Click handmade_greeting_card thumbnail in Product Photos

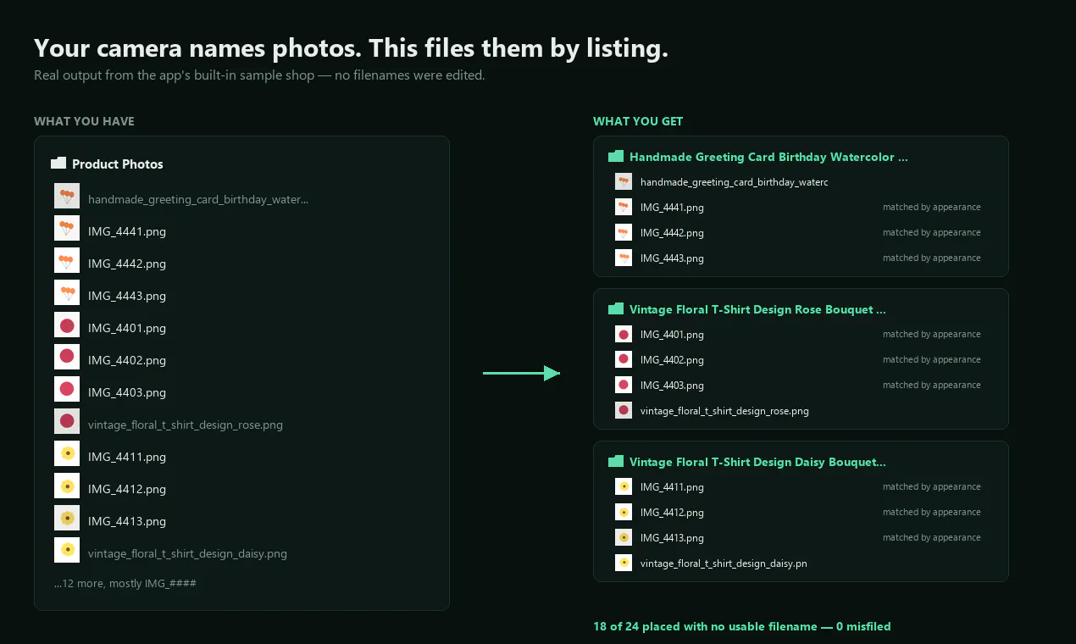pos(67,196)
